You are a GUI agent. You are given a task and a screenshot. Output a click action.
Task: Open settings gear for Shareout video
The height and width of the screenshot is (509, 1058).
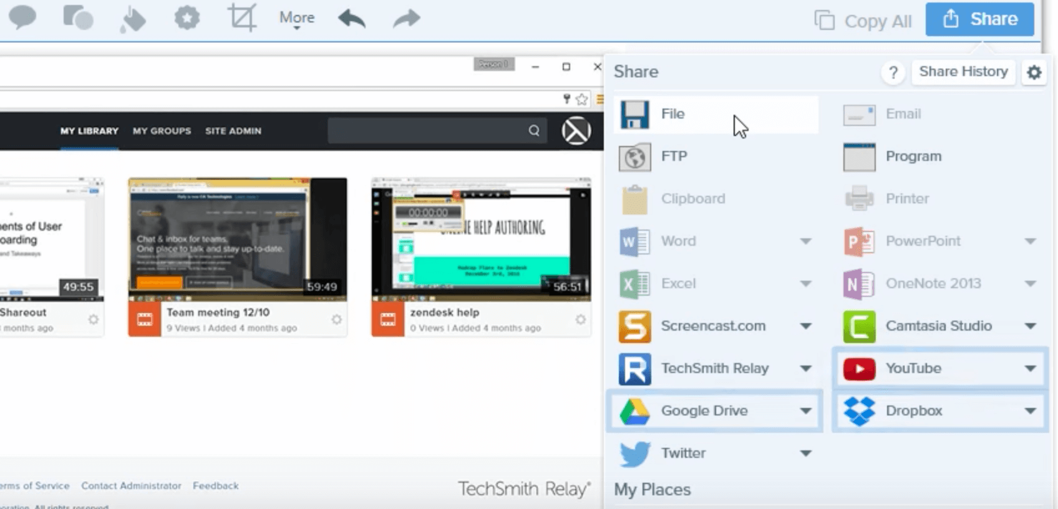point(94,319)
